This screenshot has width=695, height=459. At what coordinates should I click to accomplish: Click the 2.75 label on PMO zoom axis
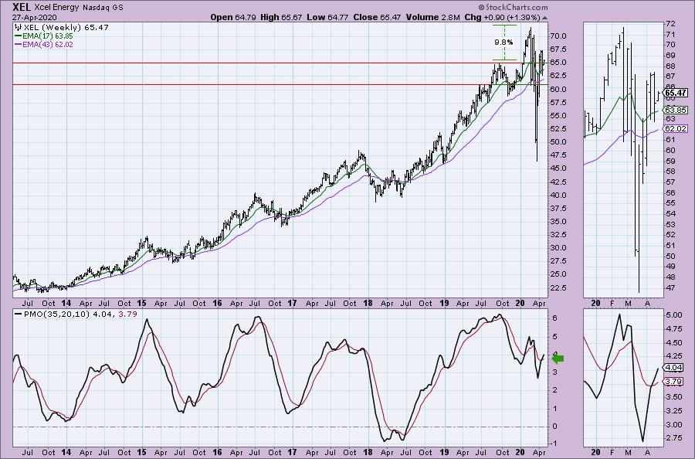pyautogui.click(x=673, y=437)
